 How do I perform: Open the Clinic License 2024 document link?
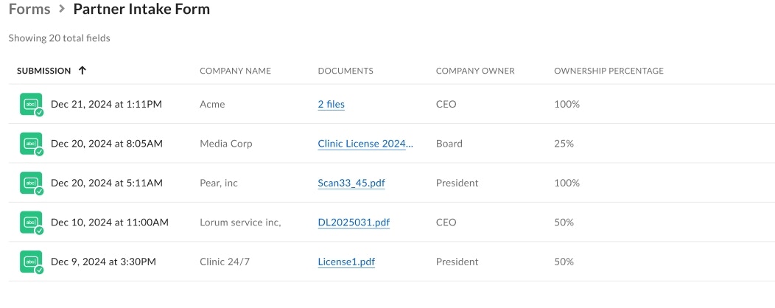pyautogui.click(x=365, y=144)
